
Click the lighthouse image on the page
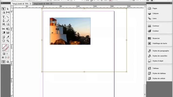(70, 31)
